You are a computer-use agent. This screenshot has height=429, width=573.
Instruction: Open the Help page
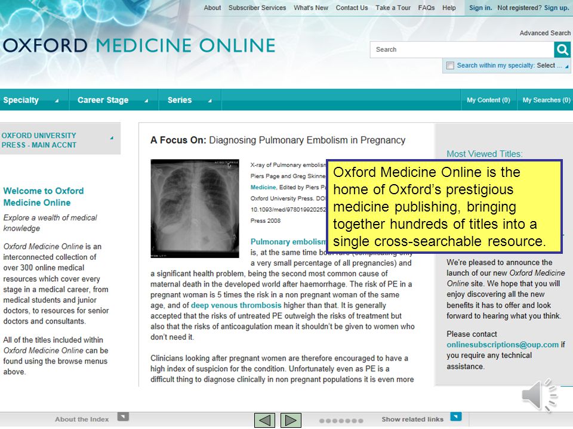click(x=449, y=8)
